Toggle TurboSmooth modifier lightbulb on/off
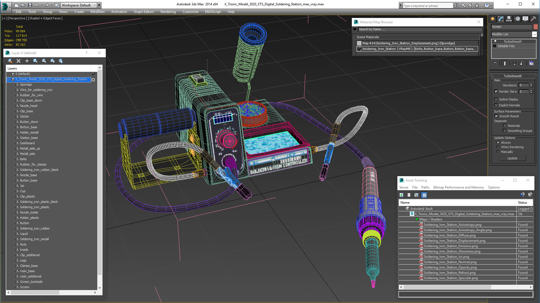The width and height of the screenshot is (540, 303). [495, 42]
